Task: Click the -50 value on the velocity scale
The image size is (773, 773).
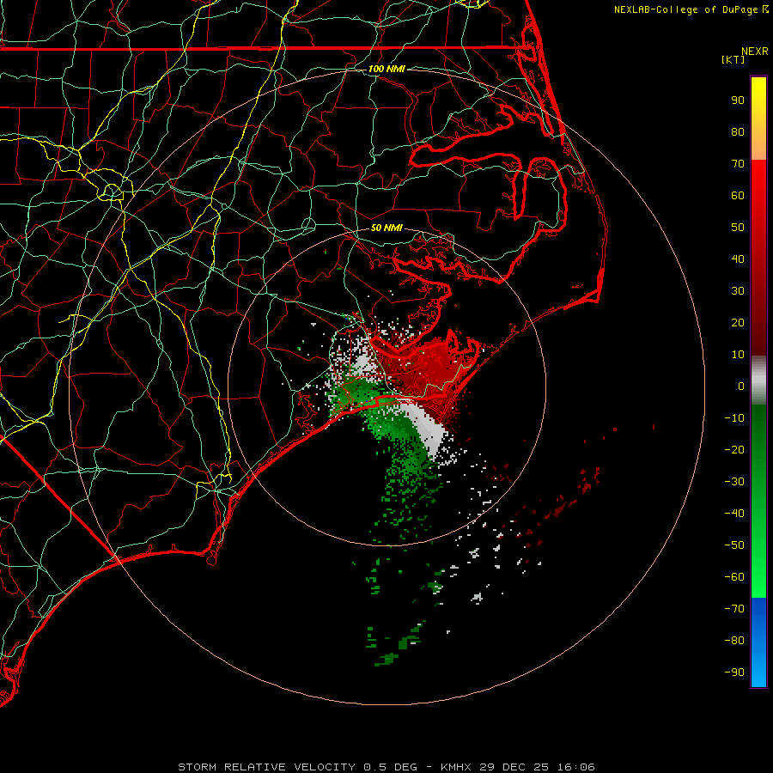Action: (x=734, y=545)
